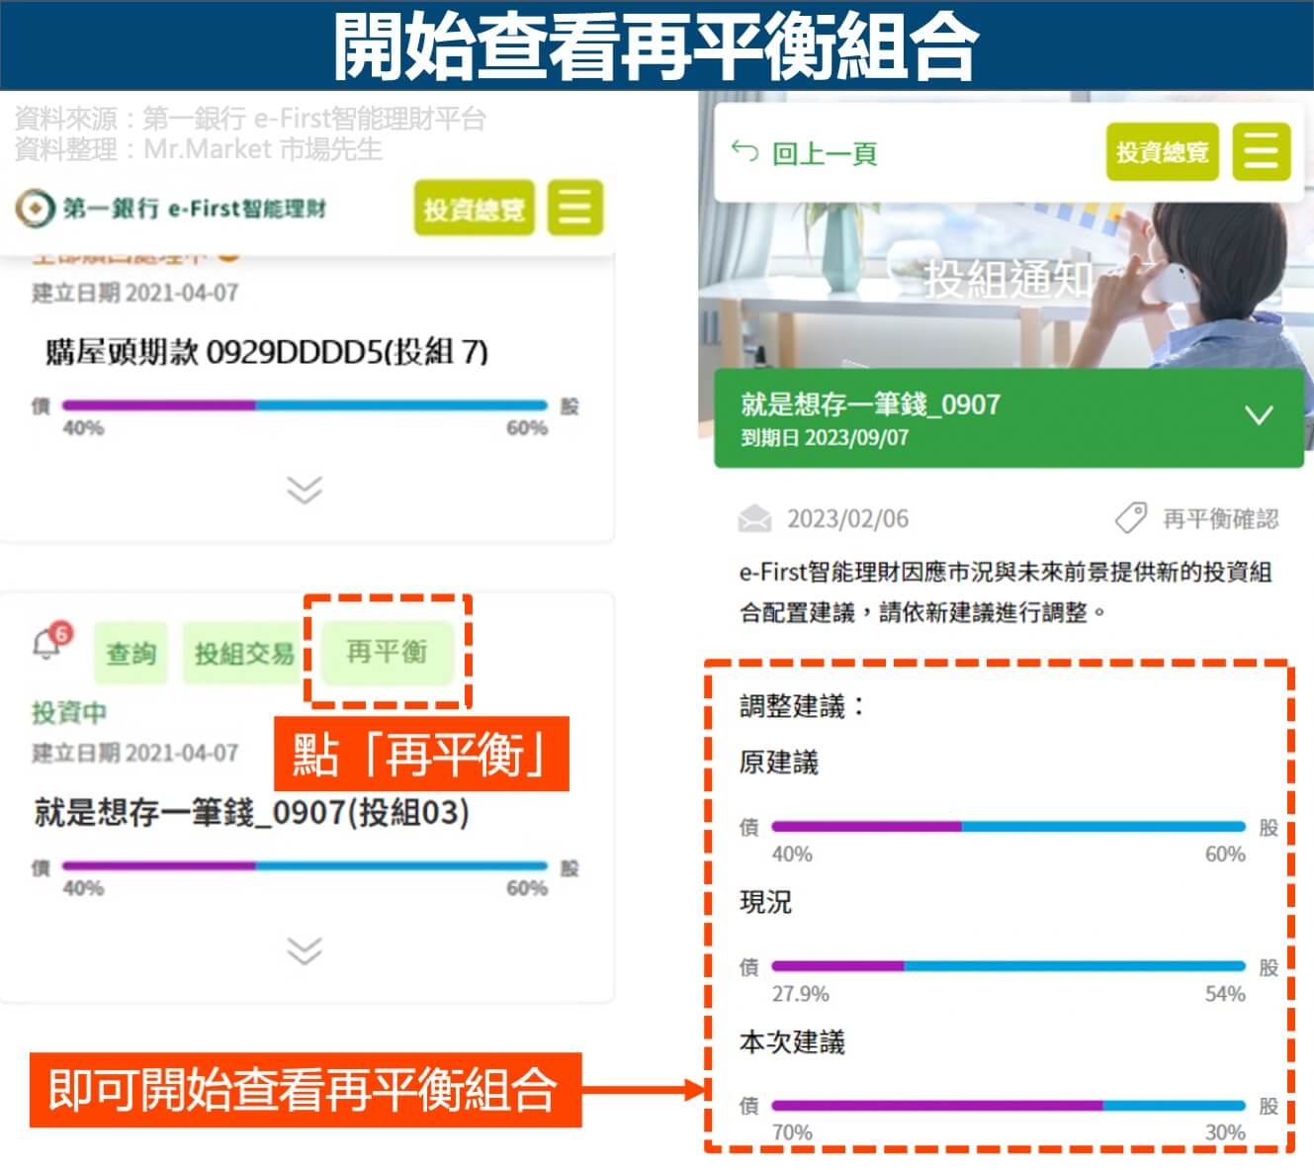1314x1170 pixels.
Task: Click the 原建議 40%/60% allocation bar
Action: point(1008,826)
